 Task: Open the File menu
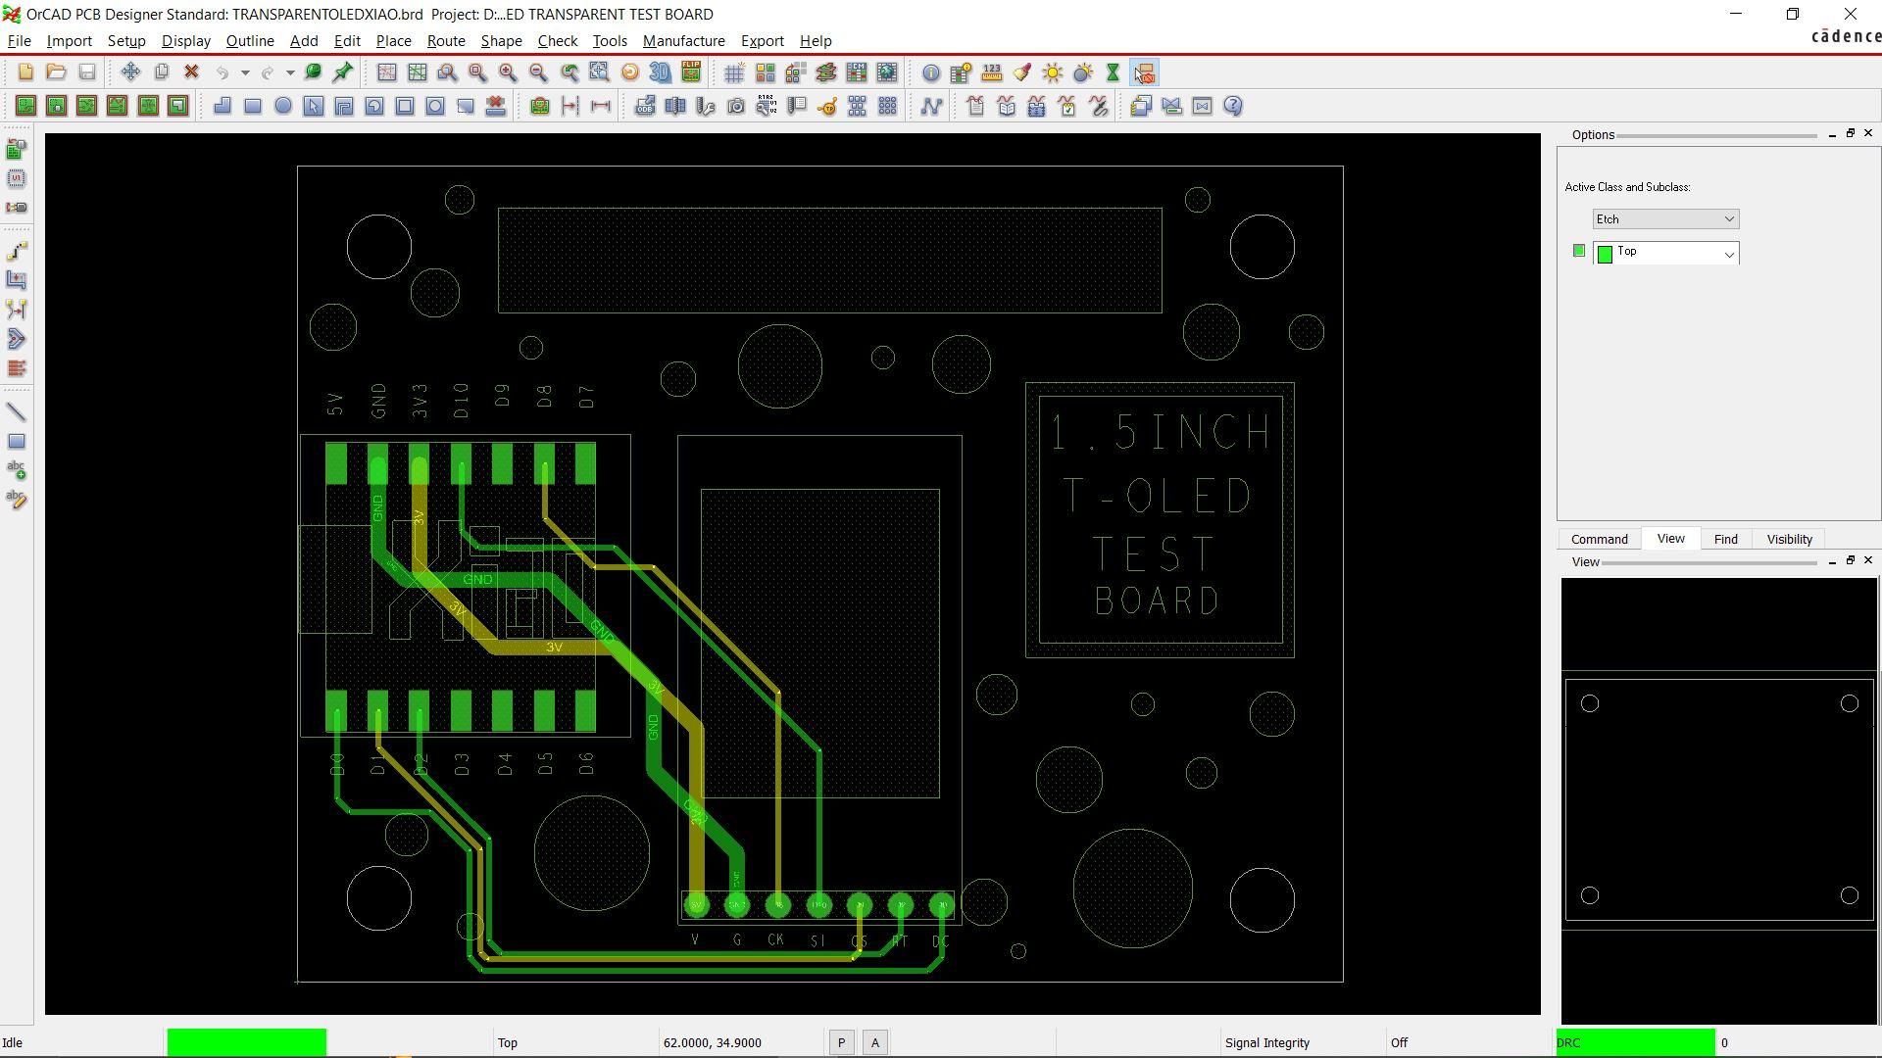(20, 41)
